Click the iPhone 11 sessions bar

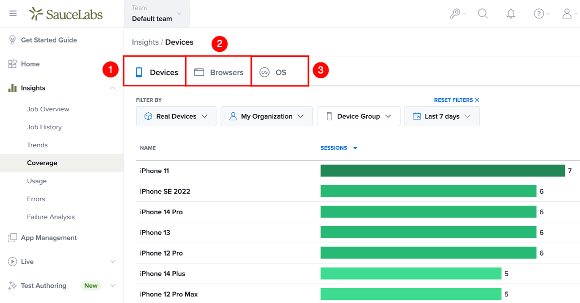[443, 171]
